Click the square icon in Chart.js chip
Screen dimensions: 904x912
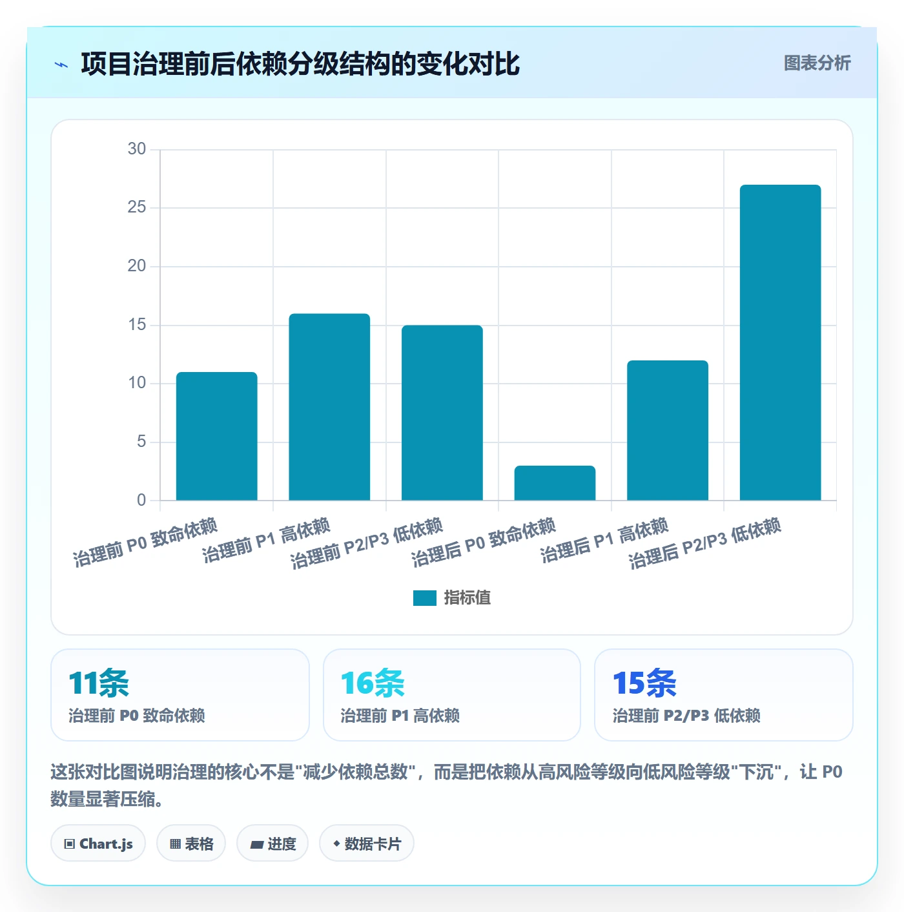[x=70, y=844]
